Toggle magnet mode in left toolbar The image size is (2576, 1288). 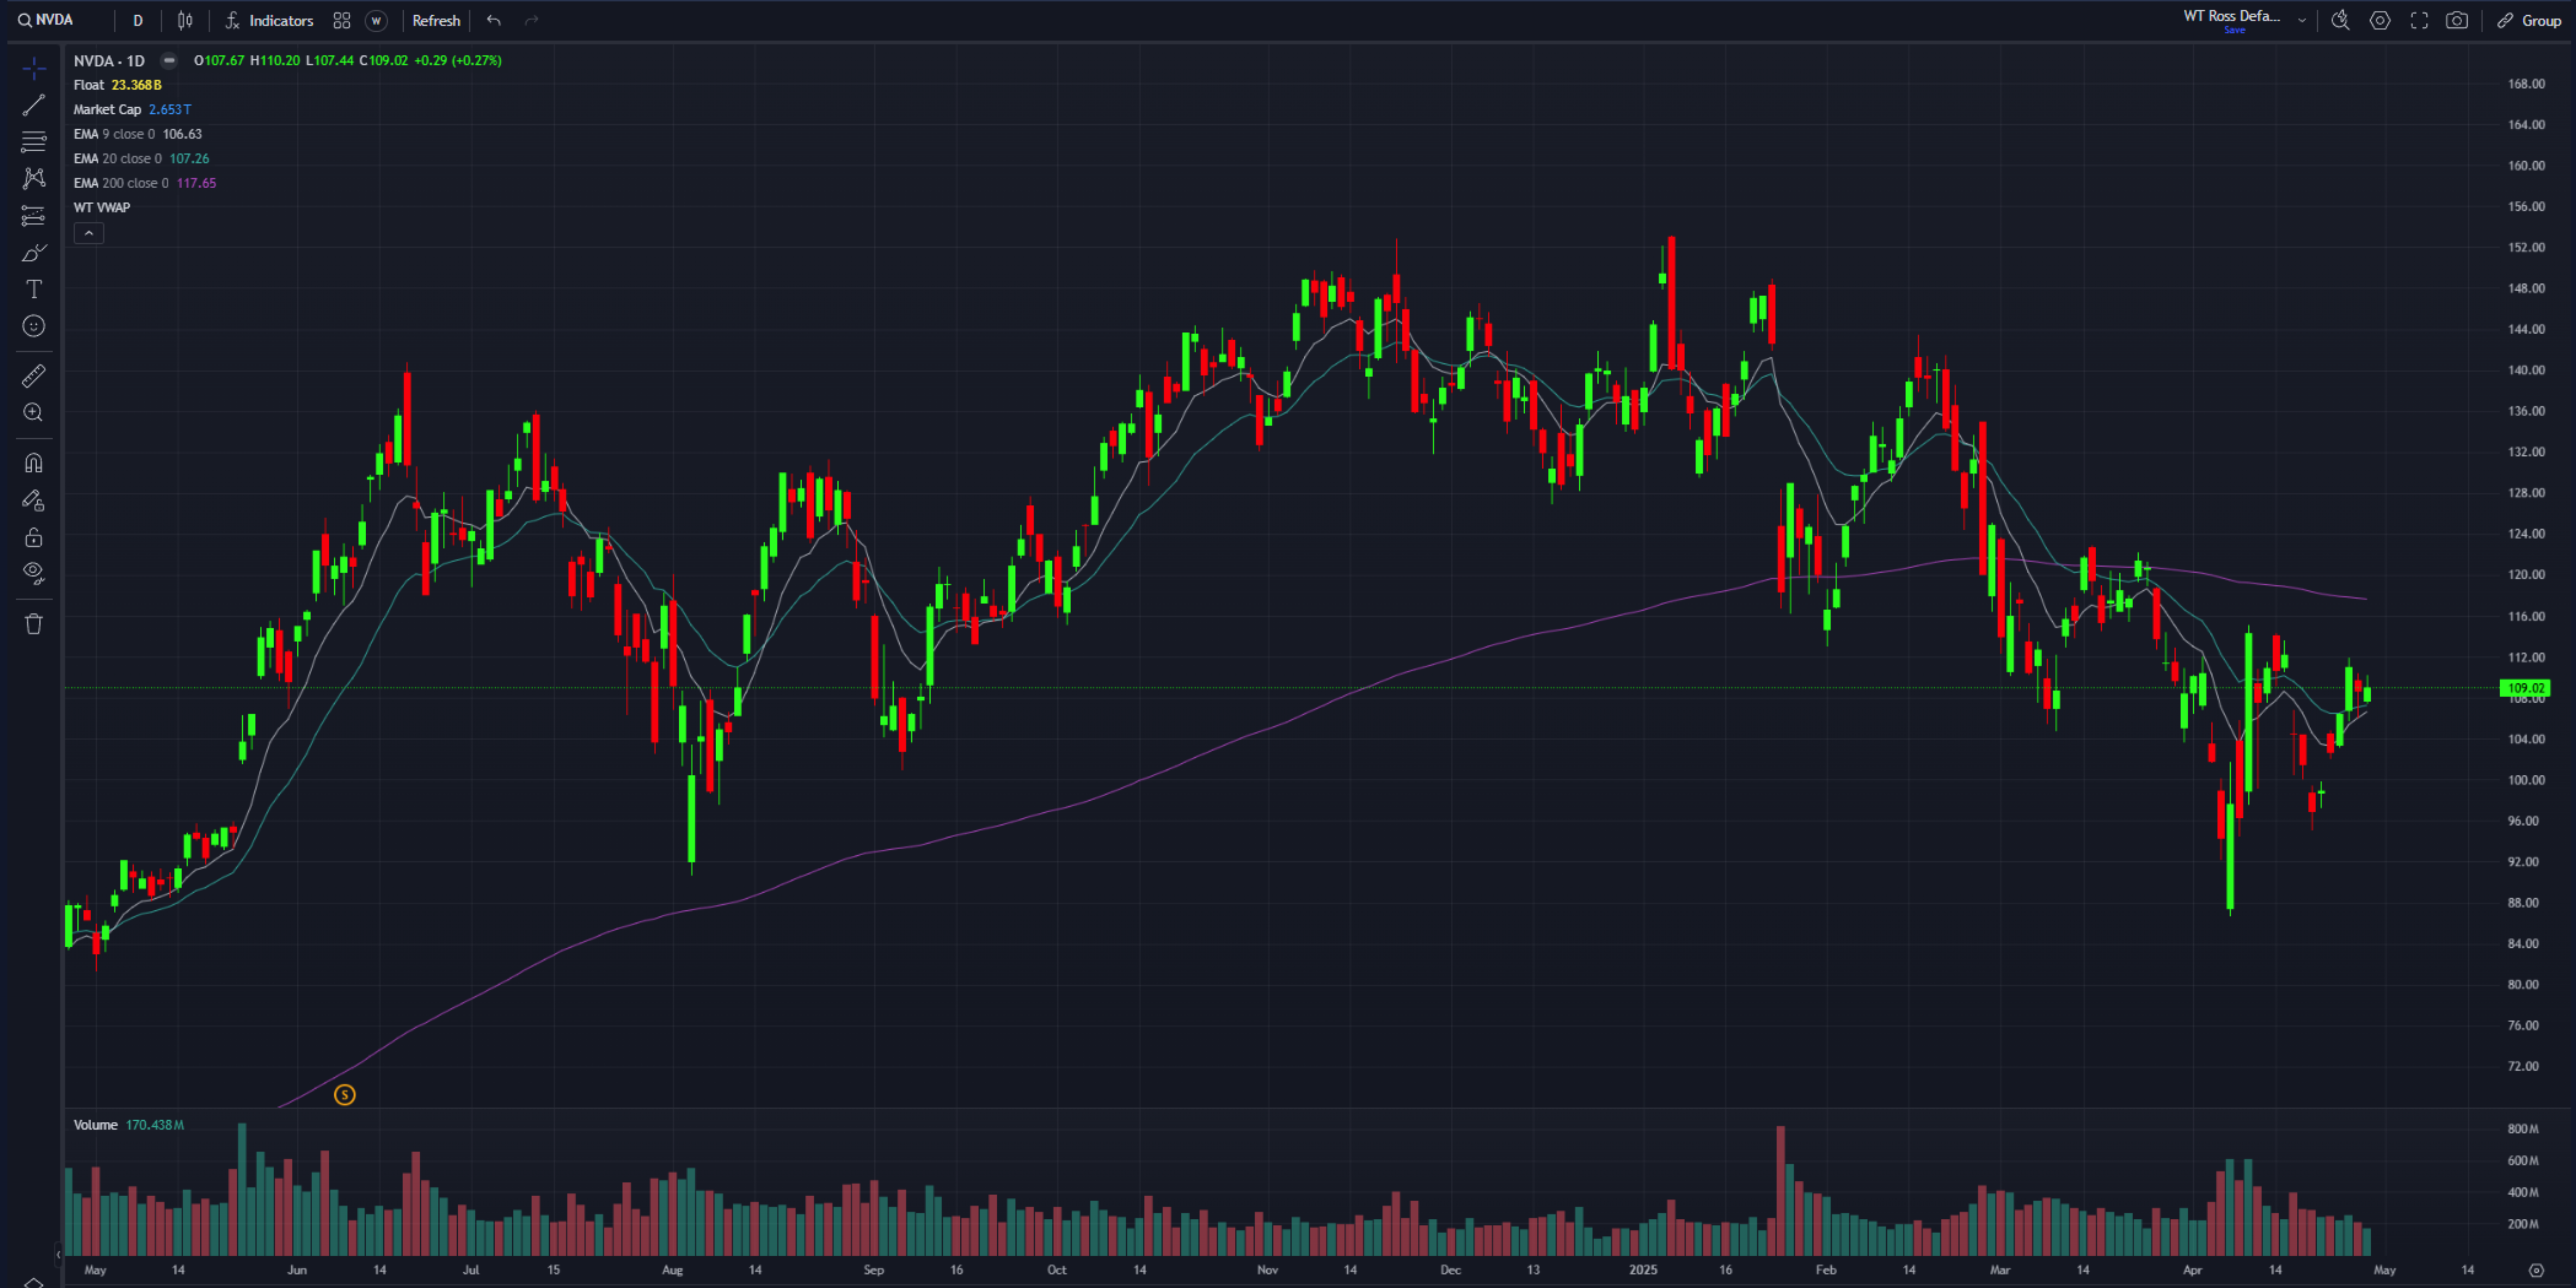[33, 462]
